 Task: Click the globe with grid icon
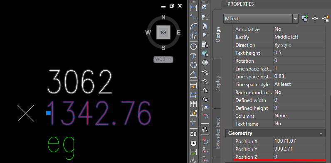click(205, 54)
